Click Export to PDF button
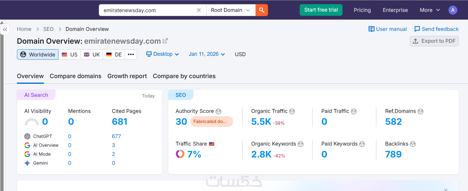 [x=434, y=41]
